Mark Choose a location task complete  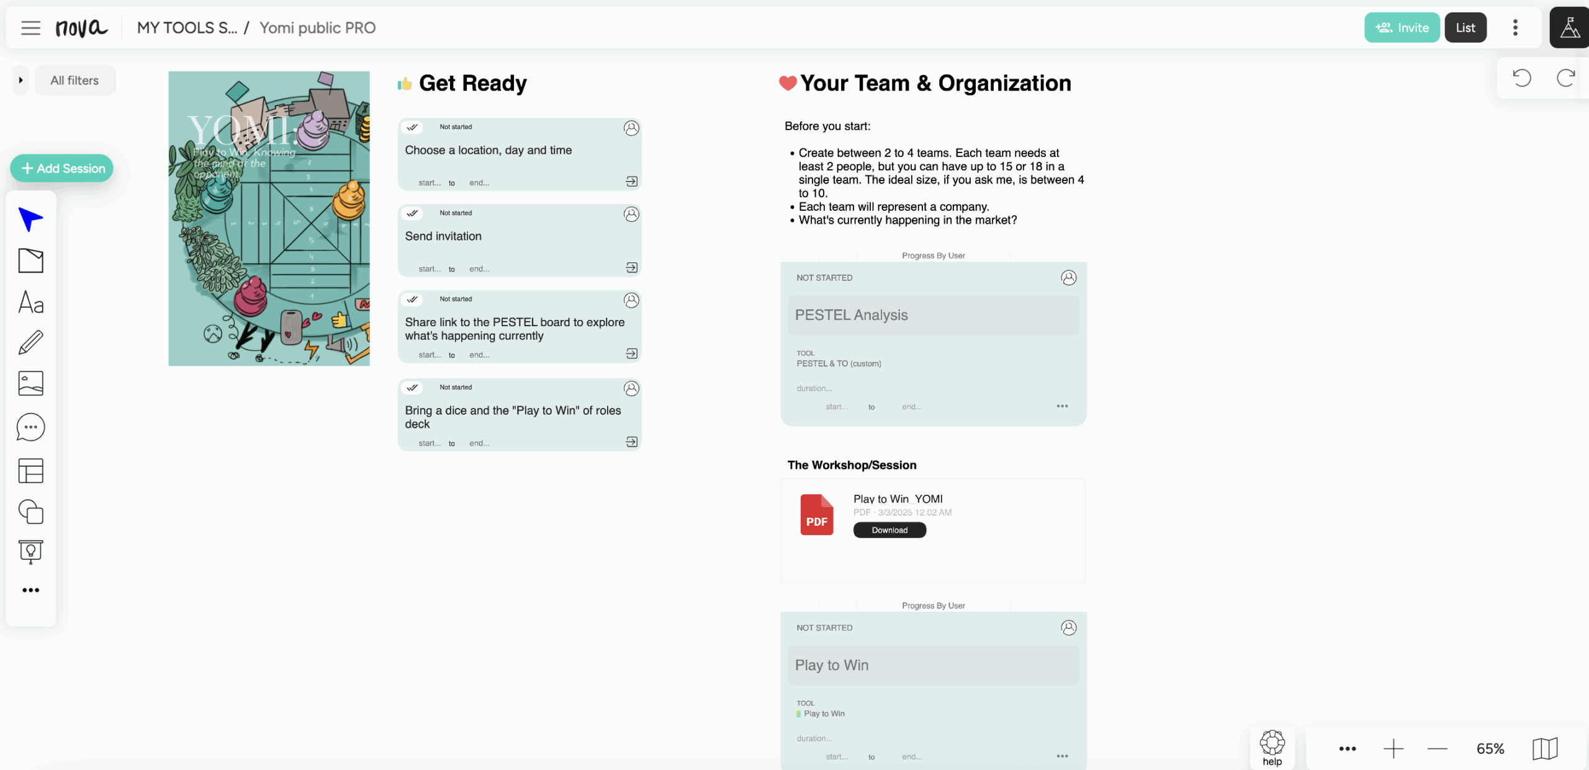pyautogui.click(x=412, y=127)
